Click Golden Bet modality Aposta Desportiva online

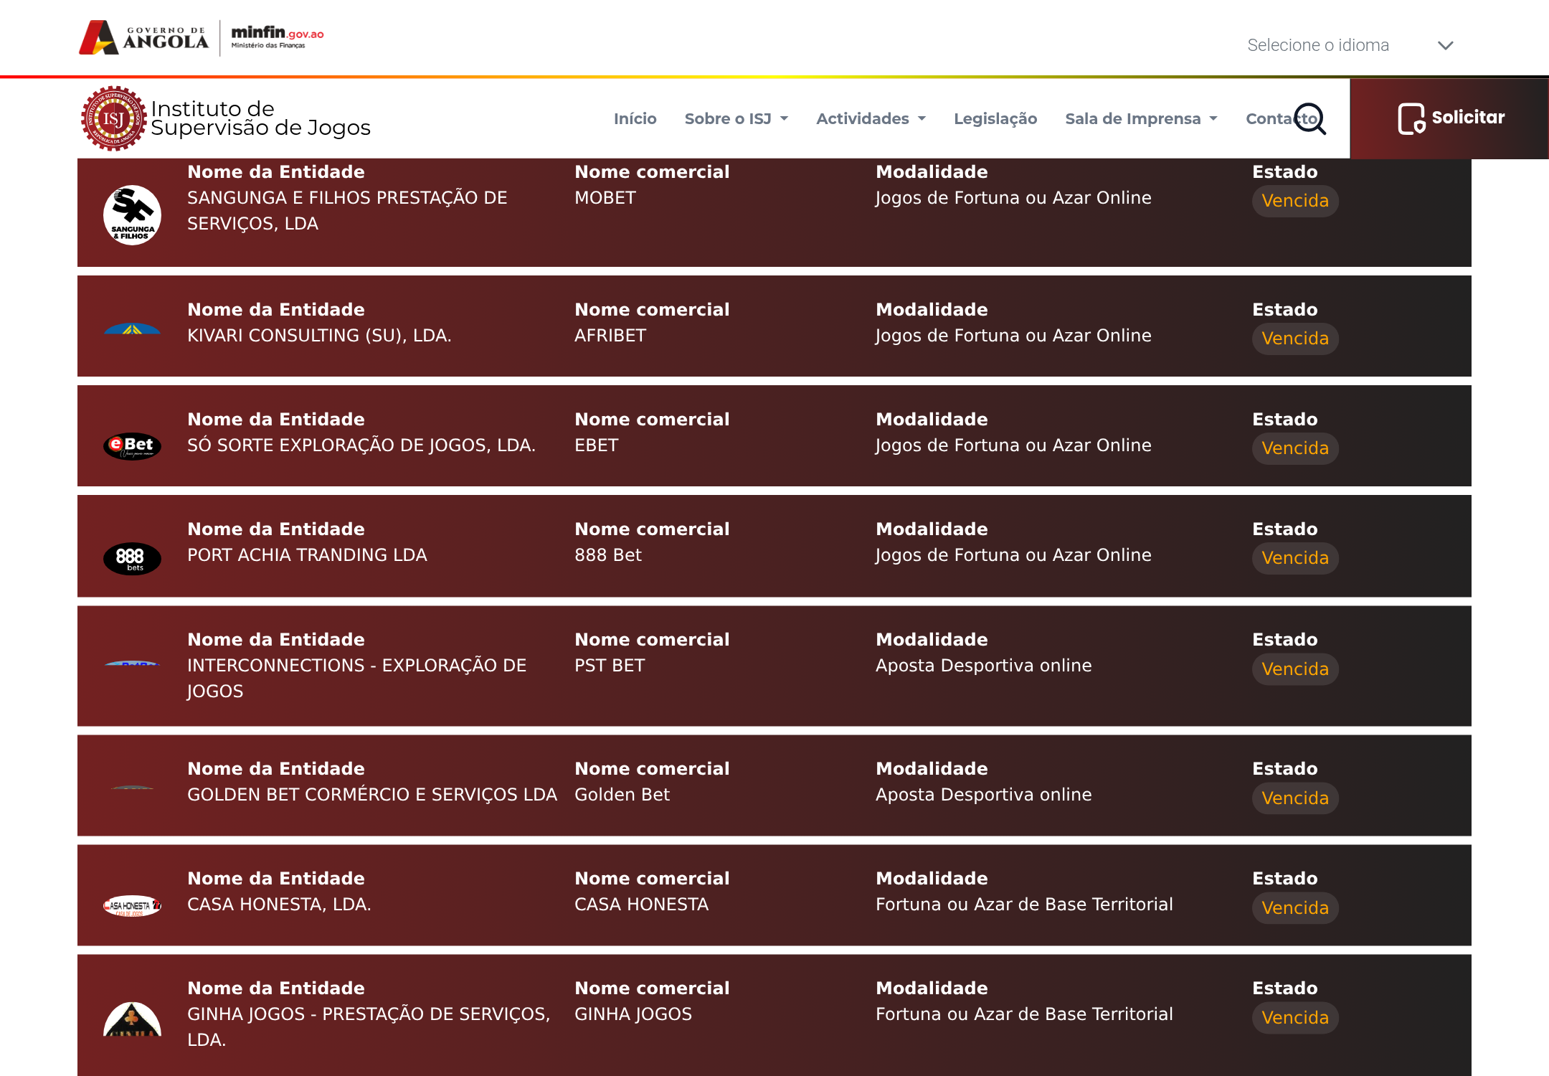click(x=984, y=795)
